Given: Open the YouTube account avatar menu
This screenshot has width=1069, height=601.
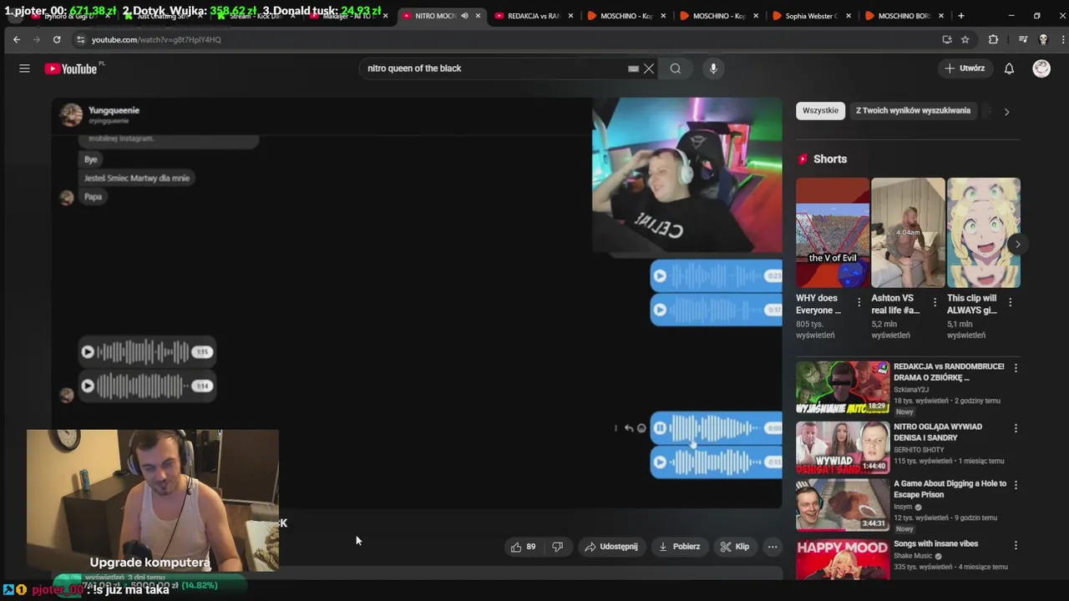Looking at the screenshot, I should [1041, 68].
